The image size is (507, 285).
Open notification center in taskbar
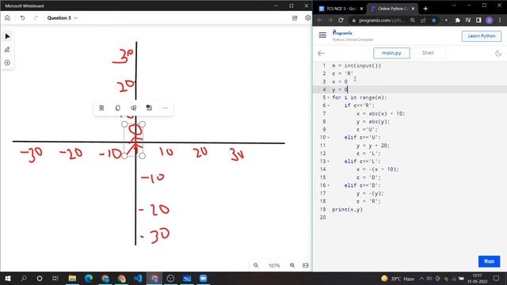497,278
